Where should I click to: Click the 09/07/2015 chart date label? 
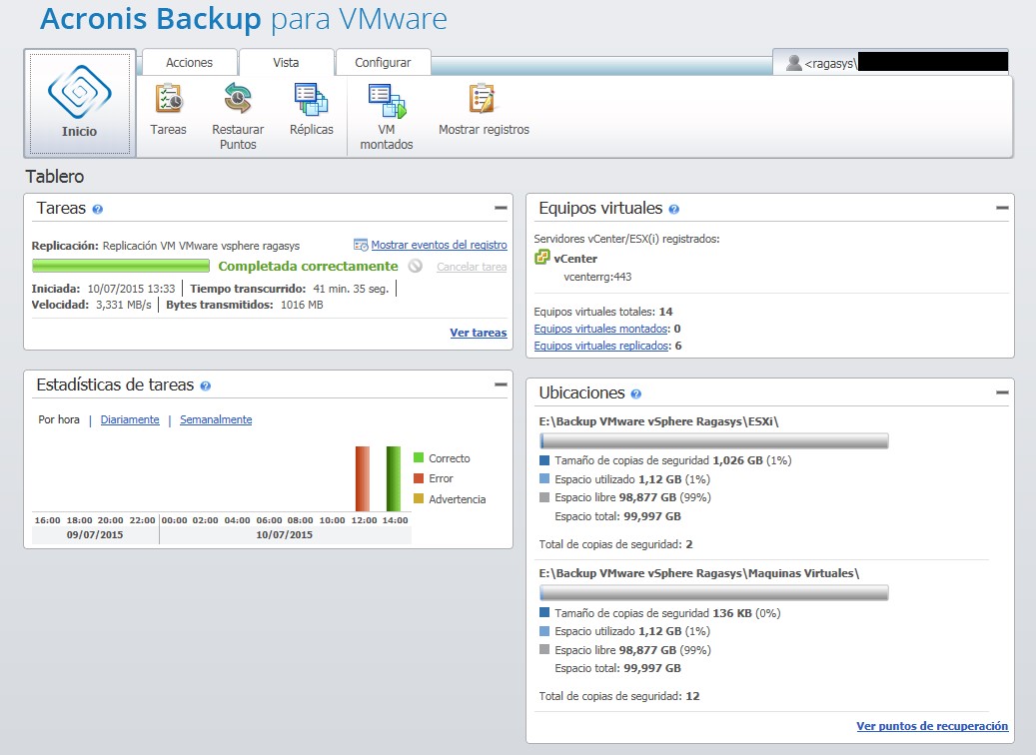[x=95, y=535]
